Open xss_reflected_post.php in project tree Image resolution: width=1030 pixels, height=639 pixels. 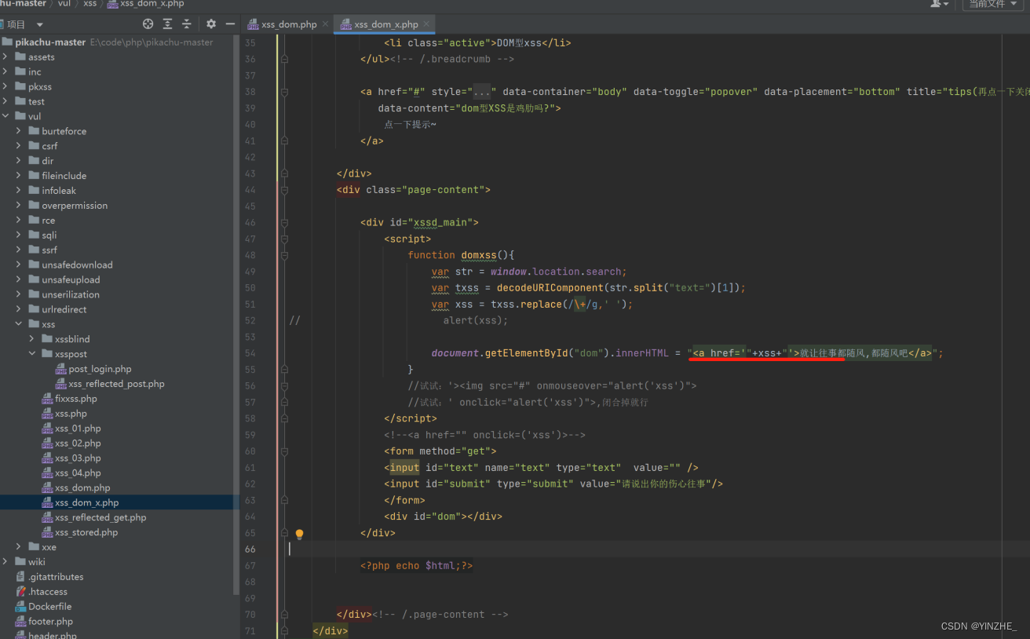pyautogui.click(x=116, y=384)
